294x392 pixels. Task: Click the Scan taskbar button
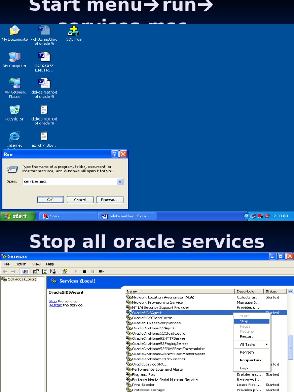coord(67,216)
